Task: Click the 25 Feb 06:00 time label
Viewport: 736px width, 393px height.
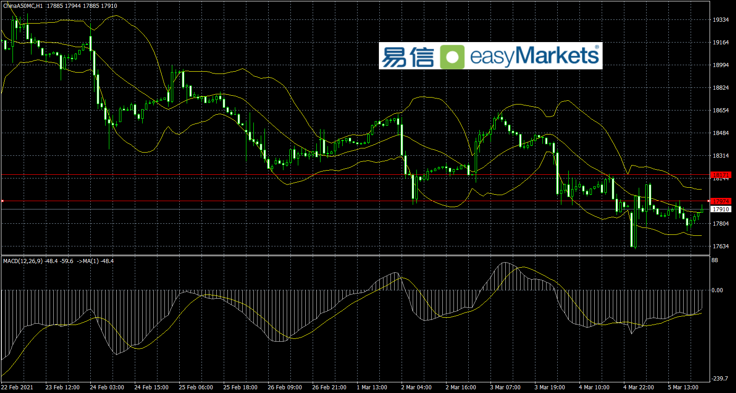Action: click(196, 387)
